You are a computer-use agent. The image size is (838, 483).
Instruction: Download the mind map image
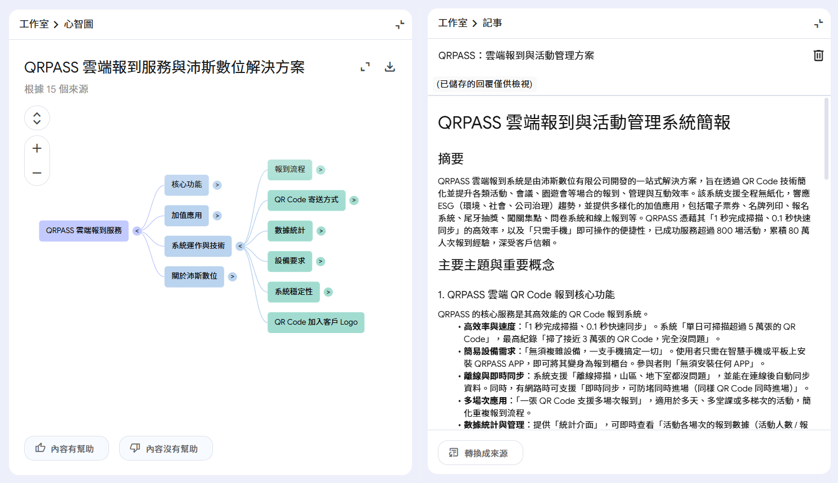pyautogui.click(x=389, y=67)
